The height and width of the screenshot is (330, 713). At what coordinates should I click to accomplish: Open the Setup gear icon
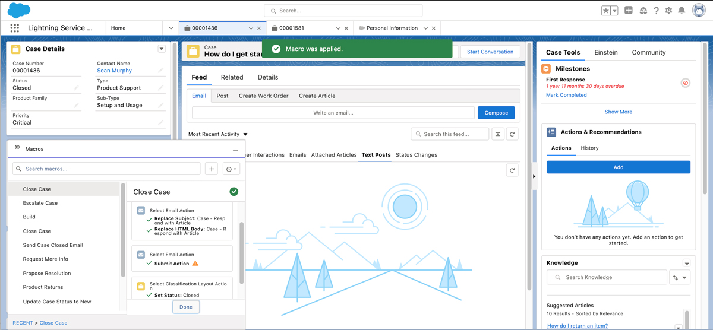click(x=668, y=11)
